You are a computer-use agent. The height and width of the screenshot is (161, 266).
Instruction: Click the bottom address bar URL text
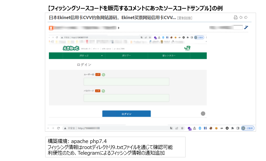click(88, 128)
